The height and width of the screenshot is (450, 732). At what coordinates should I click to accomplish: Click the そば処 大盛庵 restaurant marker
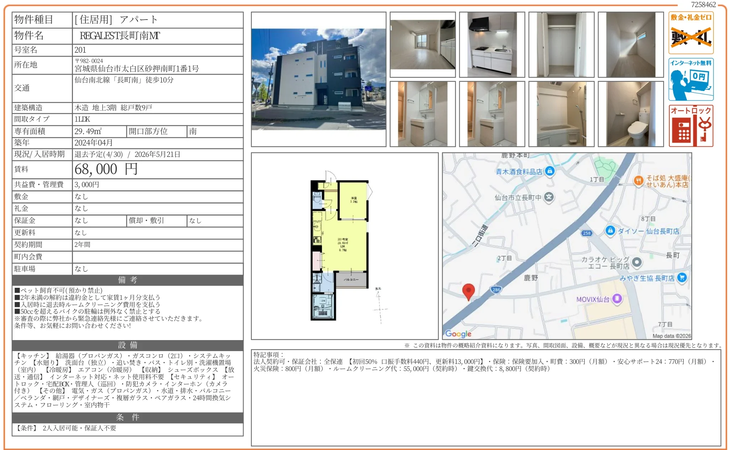(638, 181)
